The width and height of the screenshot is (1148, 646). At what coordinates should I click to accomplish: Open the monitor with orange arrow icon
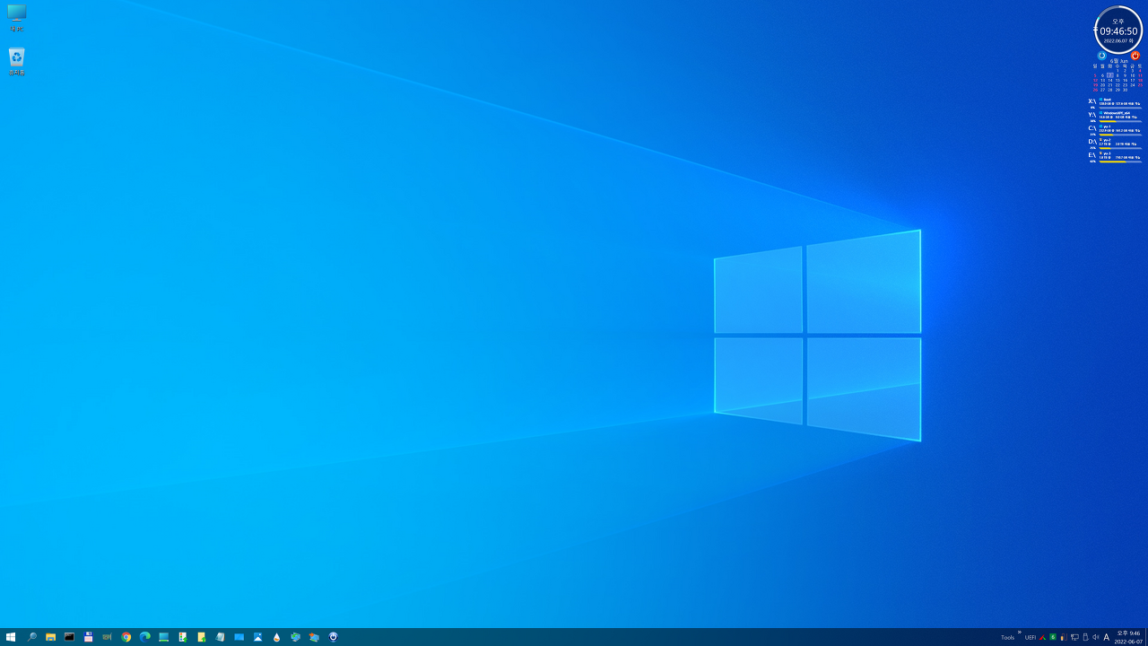(314, 637)
